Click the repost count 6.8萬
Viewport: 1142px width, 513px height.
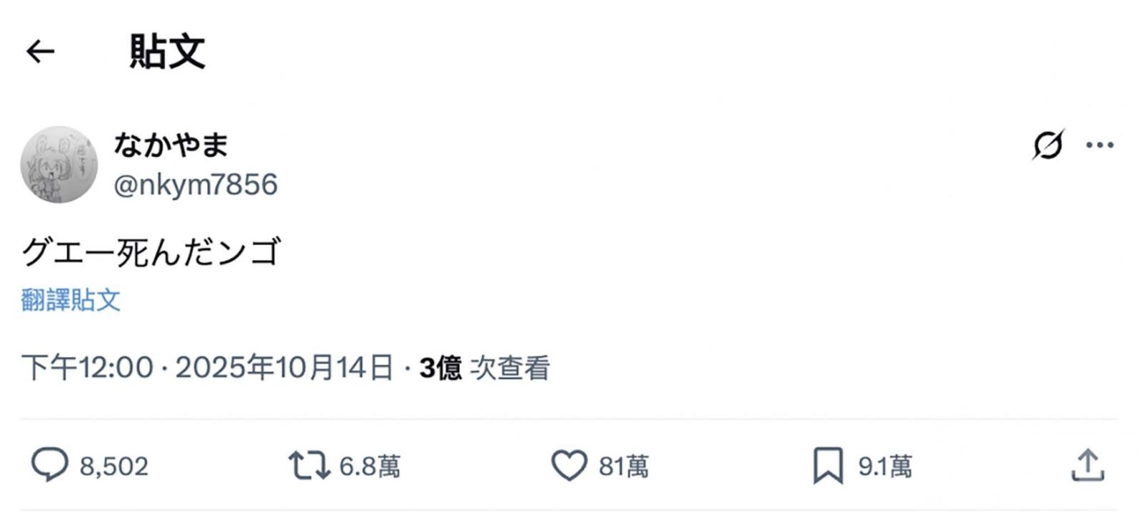click(370, 467)
